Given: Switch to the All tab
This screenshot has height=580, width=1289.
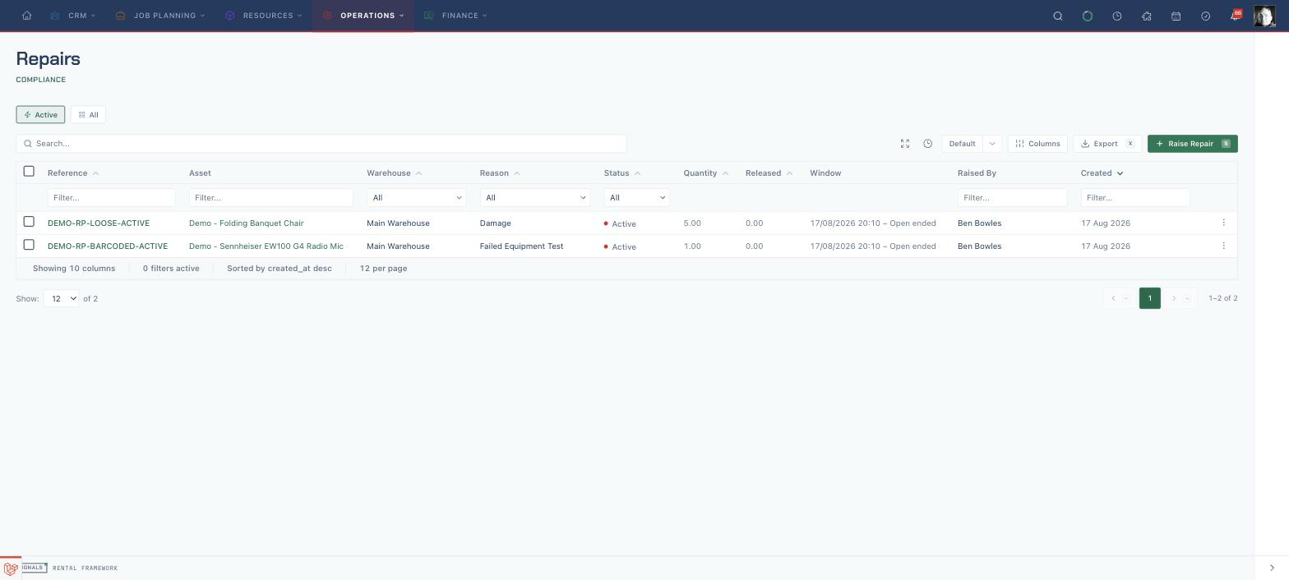Looking at the screenshot, I should click(x=88, y=115).
